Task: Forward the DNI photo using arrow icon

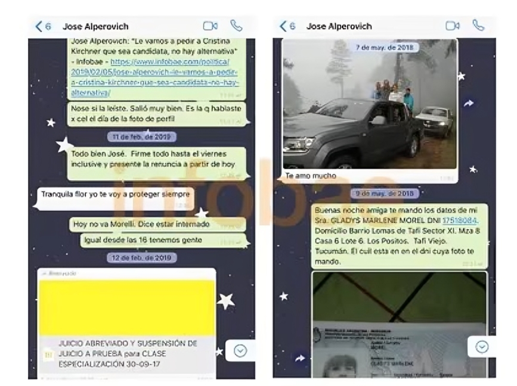Action: 299,358
